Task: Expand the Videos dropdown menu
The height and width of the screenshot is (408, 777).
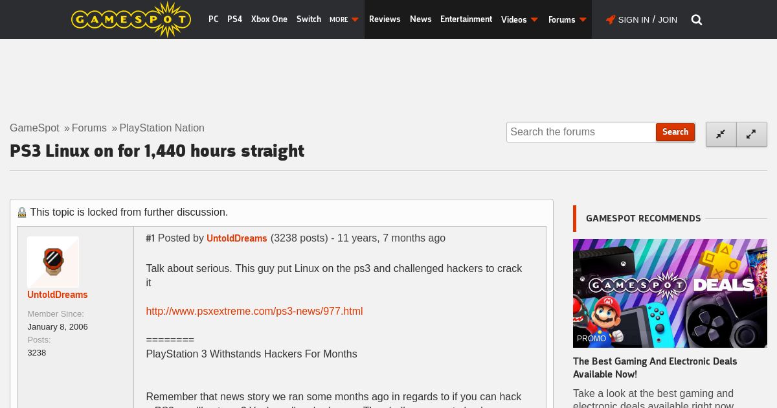Action: [519, 19]
